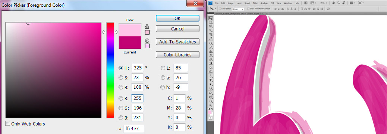The height and width of the screenshot is (134, 387).
Task: Select the Crop tool
Action: coord(211,34)
